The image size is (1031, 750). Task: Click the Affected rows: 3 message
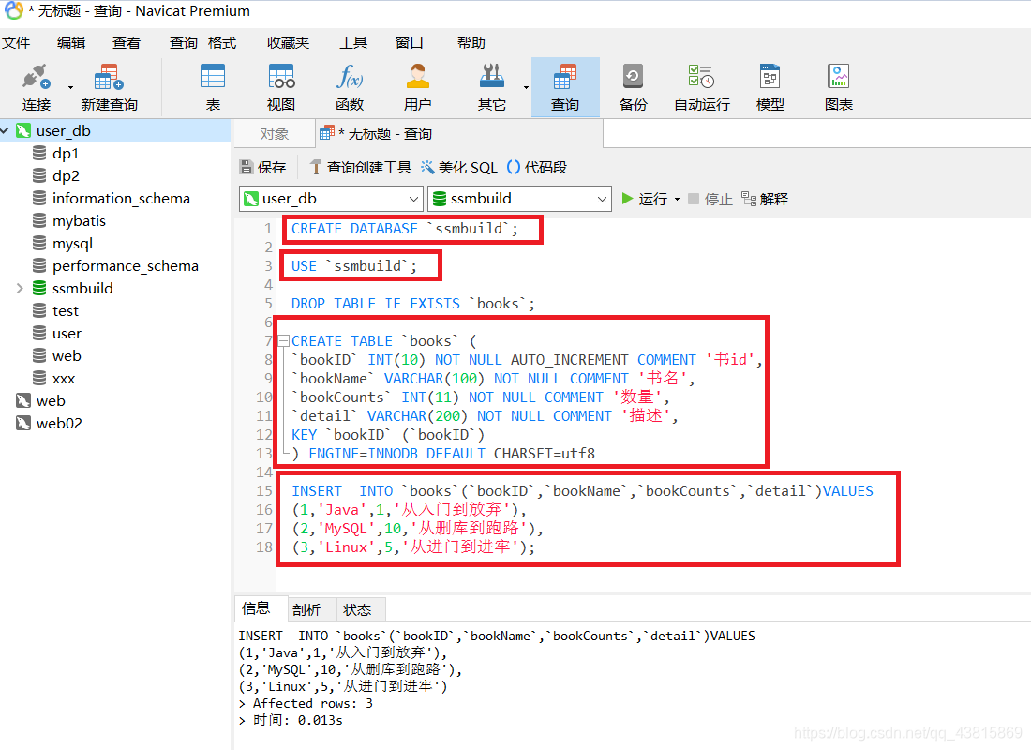[306, 703]
